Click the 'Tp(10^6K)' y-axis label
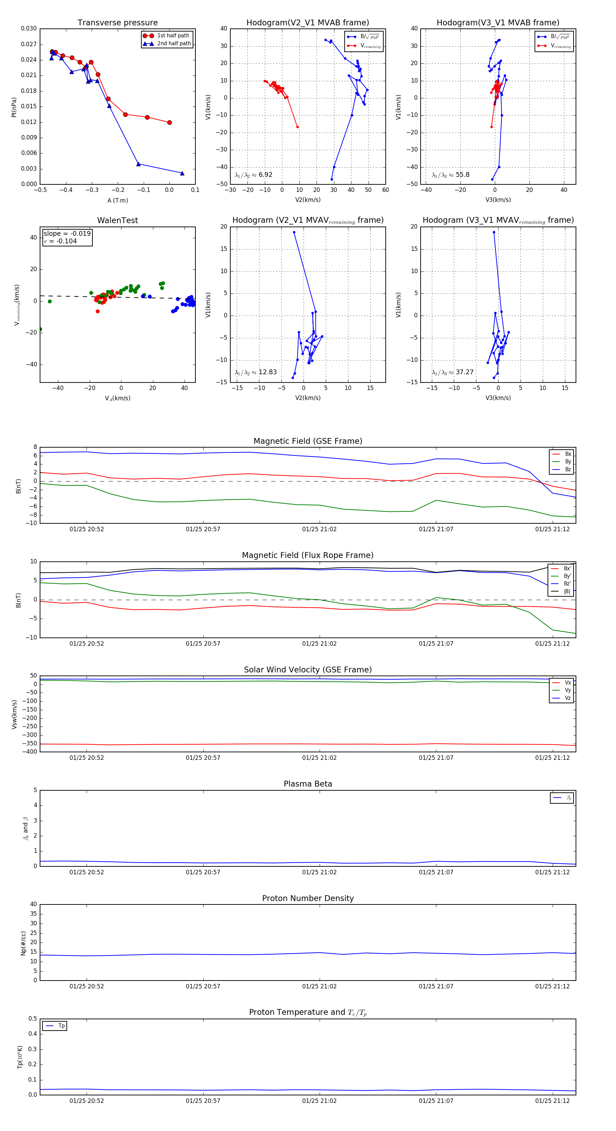The width and height of the screenshot is (616, 1131). [20, 1056]
